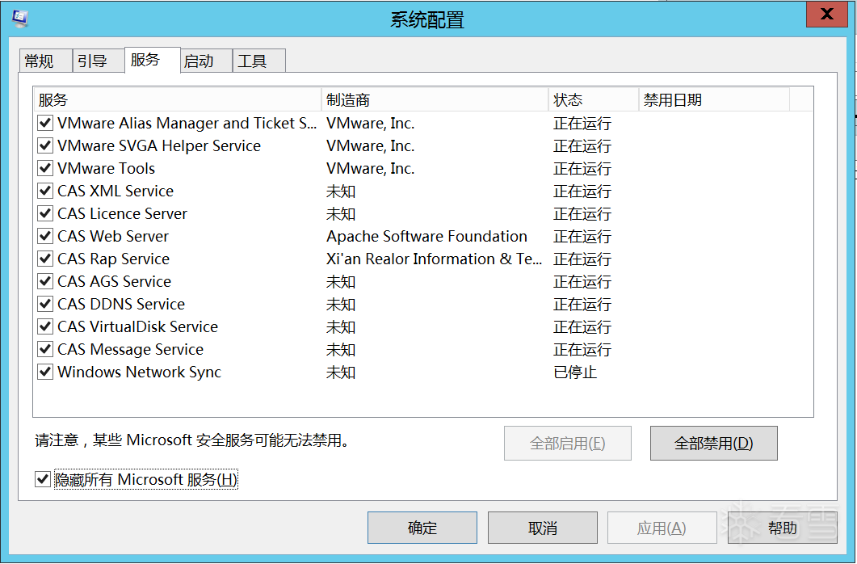Toggle VMware SVGA Helper Service checkbox
The height and width of the screenshot is (564, 857).
click(x=45, y=146)
